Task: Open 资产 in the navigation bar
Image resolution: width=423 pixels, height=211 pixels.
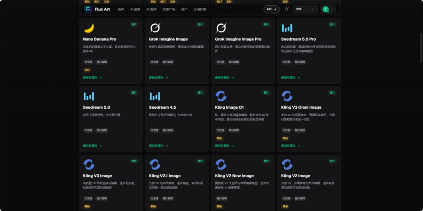Action: point(184,9)
